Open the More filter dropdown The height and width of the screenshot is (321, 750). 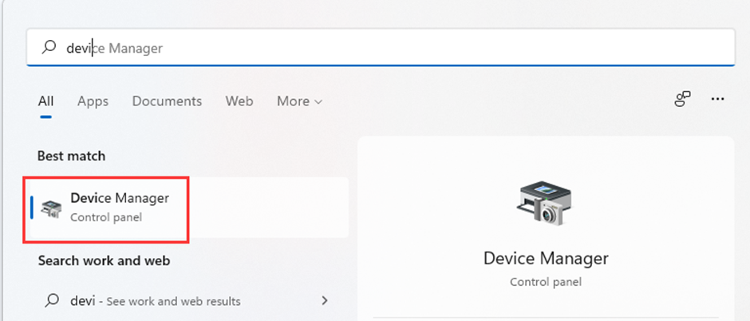299,101
